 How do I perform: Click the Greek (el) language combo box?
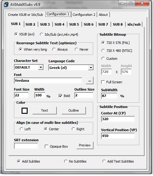click(71, 68)
